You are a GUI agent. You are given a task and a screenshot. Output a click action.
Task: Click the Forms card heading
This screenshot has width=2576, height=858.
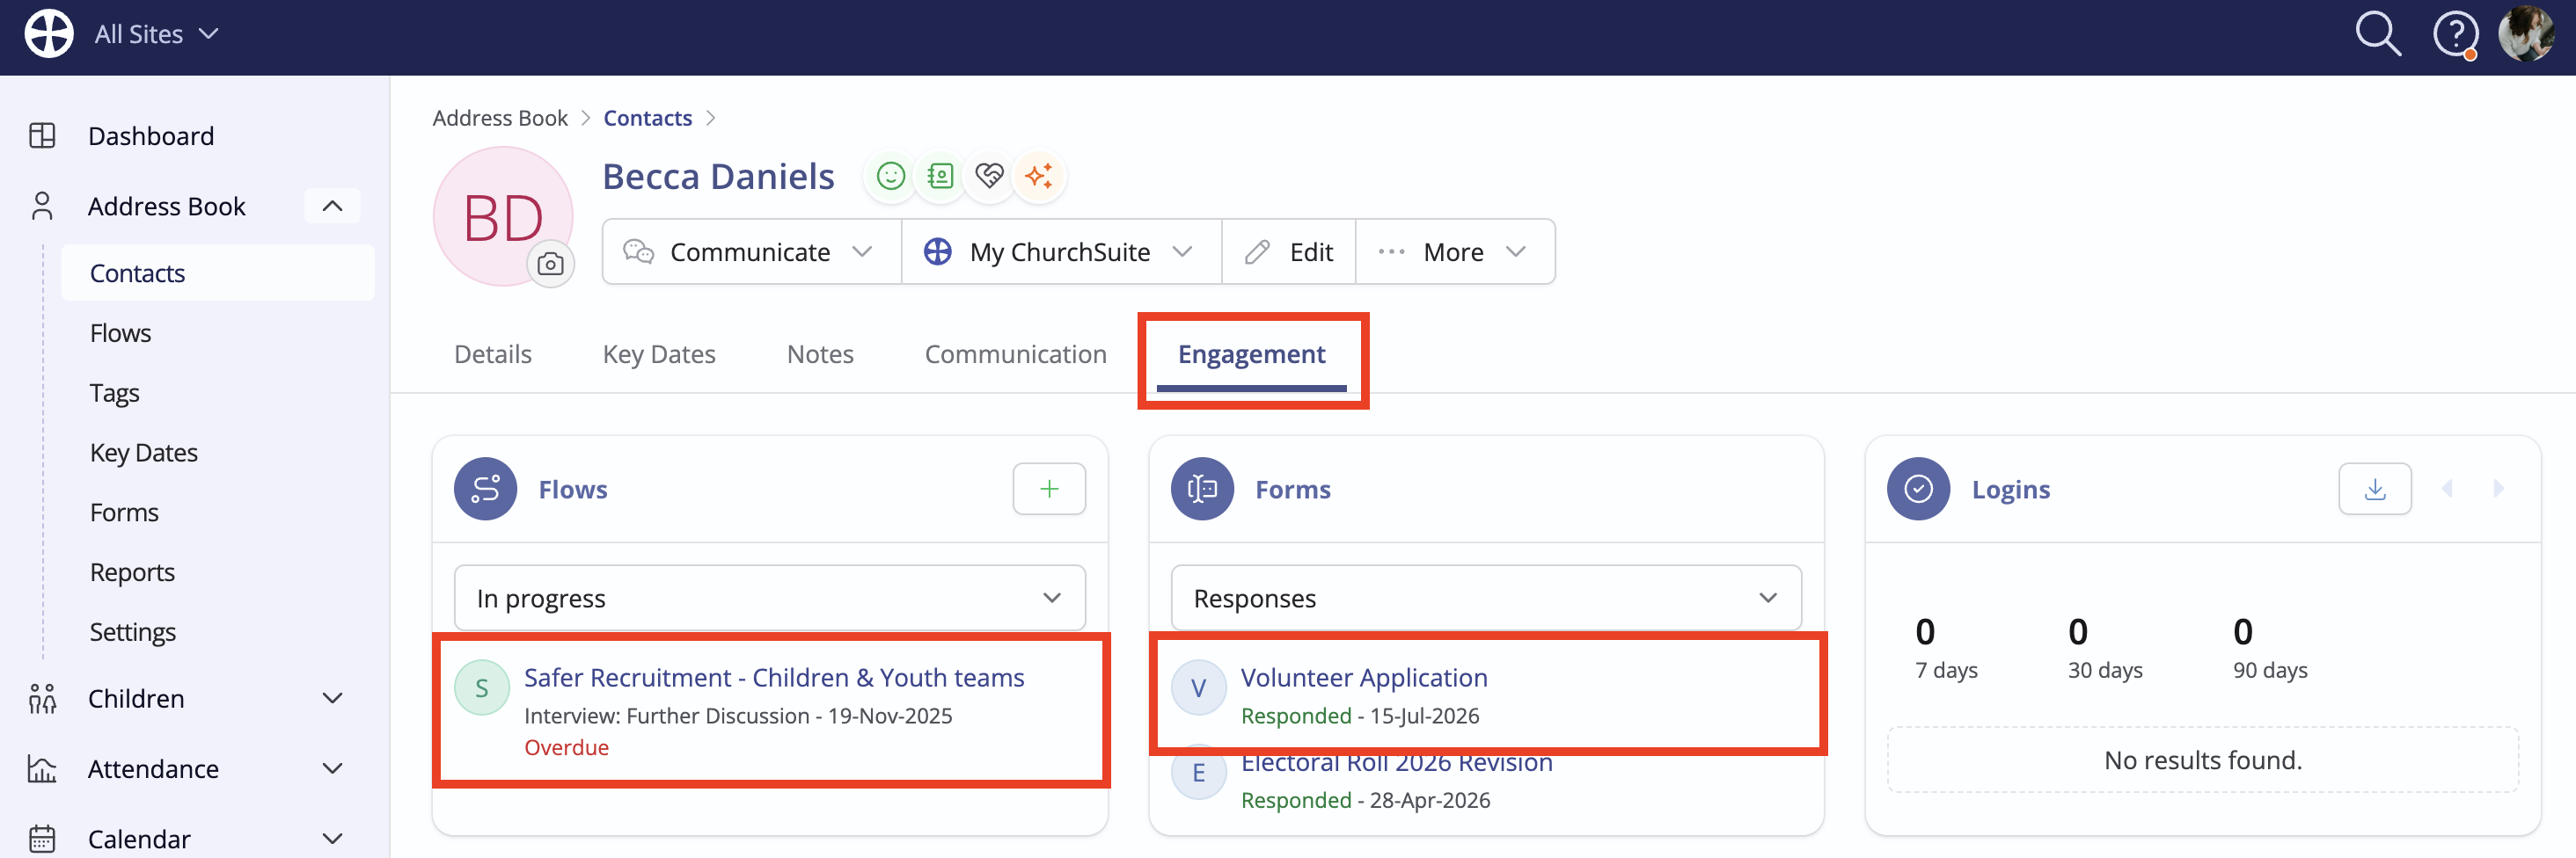[x=1293, y=490]
